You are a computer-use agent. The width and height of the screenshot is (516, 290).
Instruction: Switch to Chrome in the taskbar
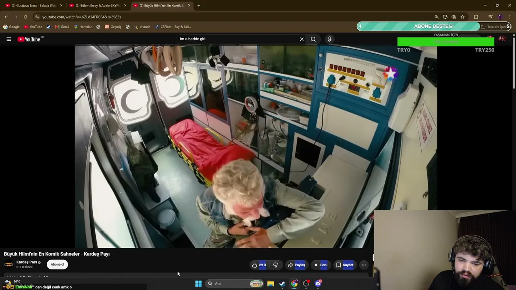coord(294,284)
